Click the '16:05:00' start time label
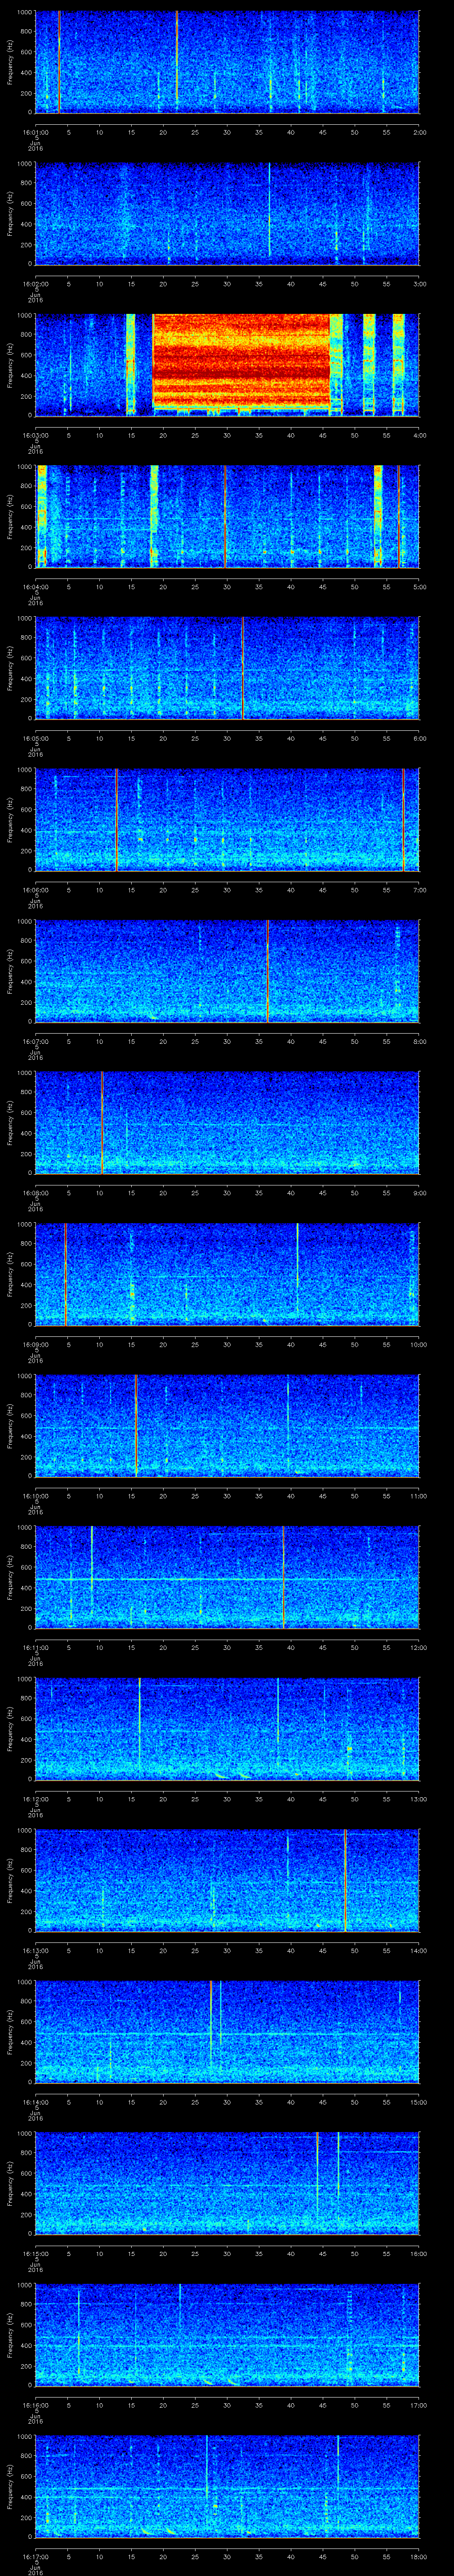 35,738
